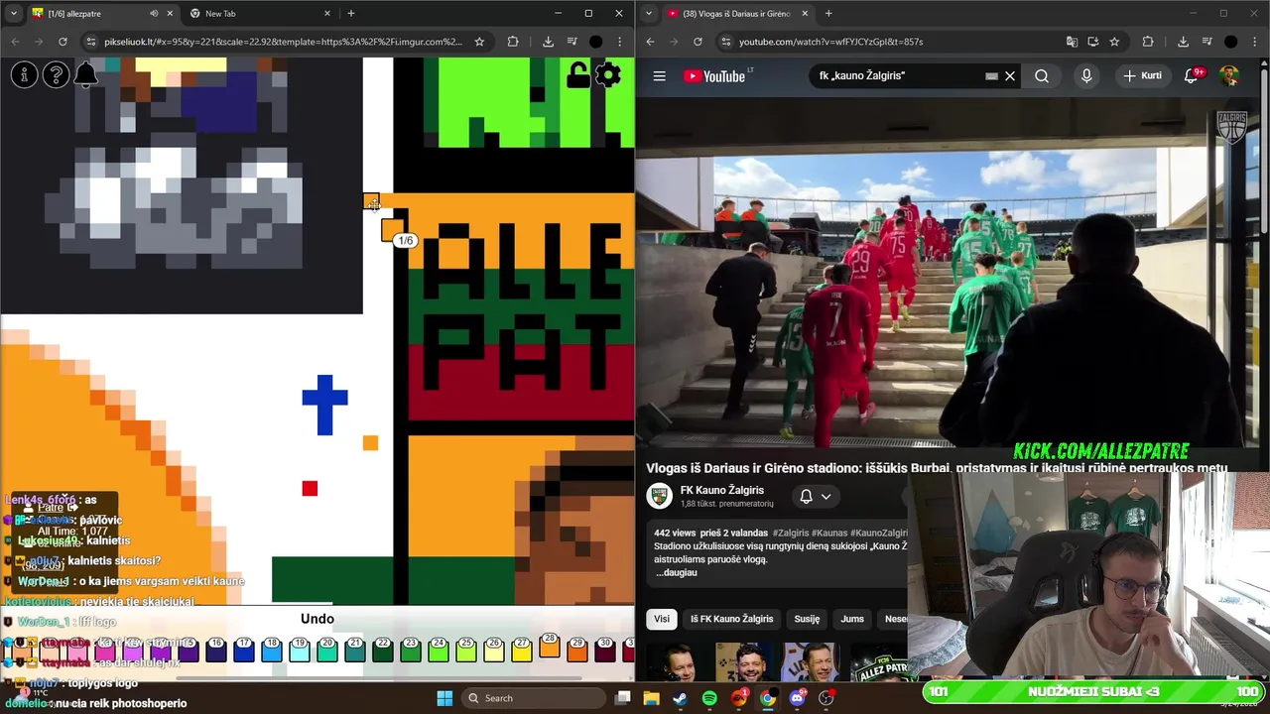The image size is (1270, 714).
Task: Open the Kurti create button
Action: click(x=1142, y=75)
